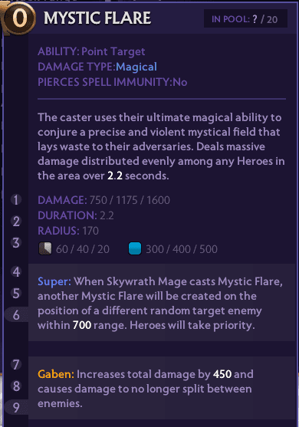Click the gold tier 0 badge icon
This screenshot has height=427, width=299.
20,18
